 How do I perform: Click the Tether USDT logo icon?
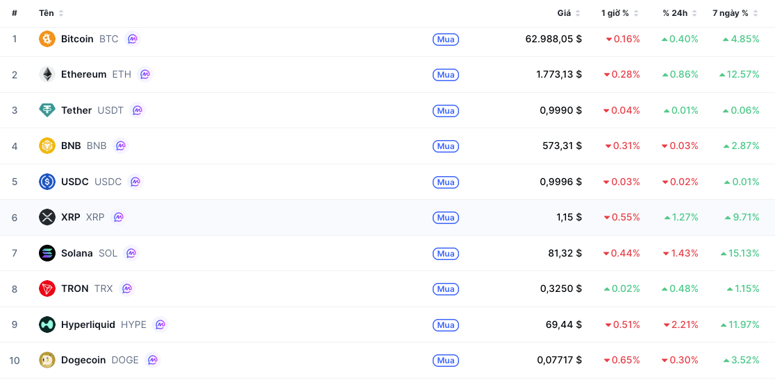tap(47, 110)
